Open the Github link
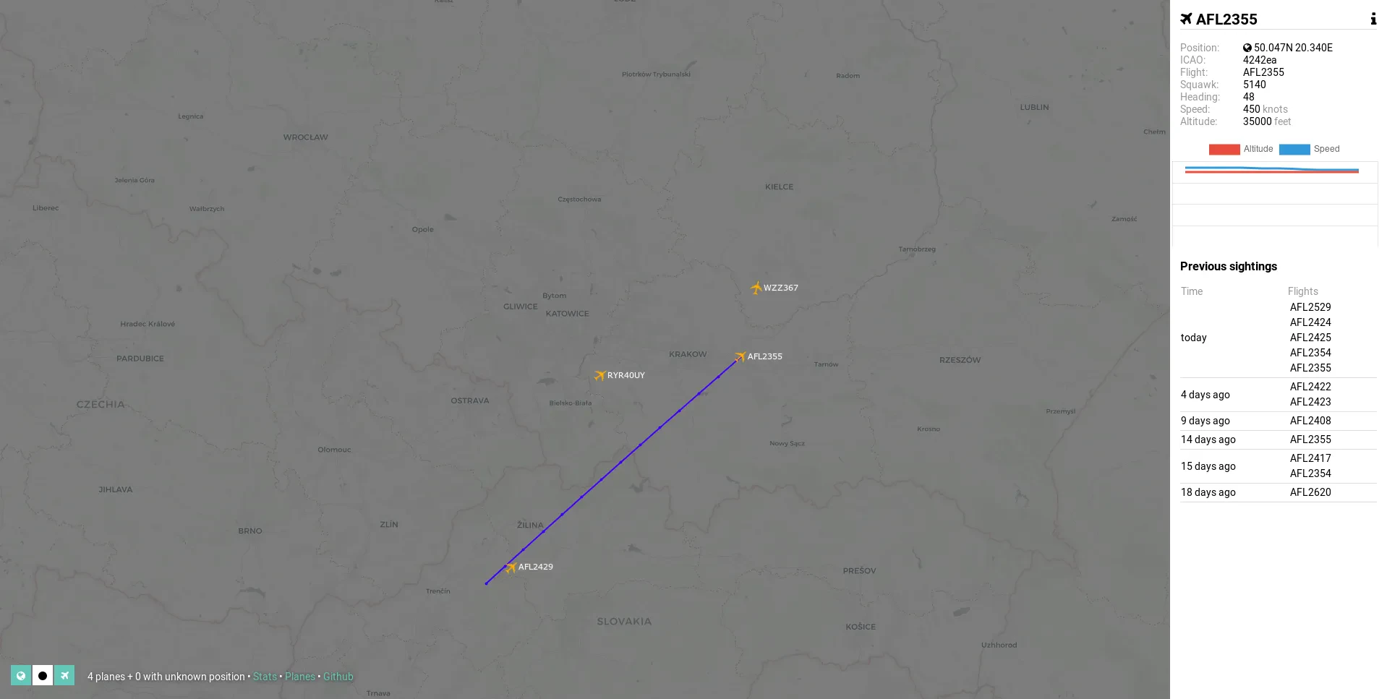 click(x=338, y=677)
